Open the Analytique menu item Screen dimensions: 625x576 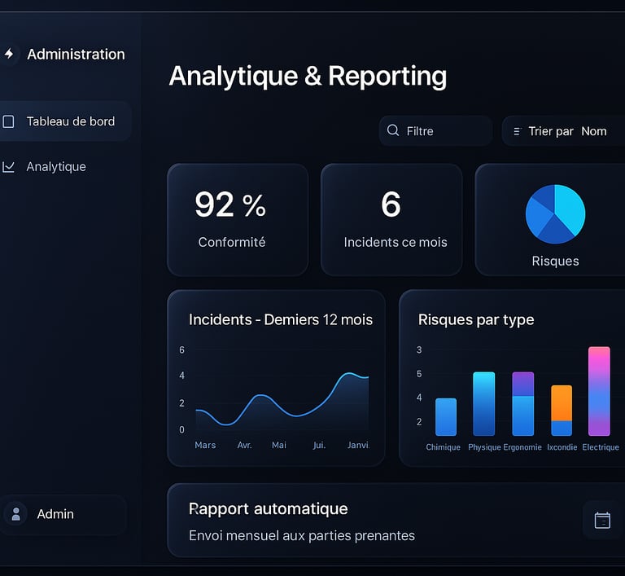56,167
